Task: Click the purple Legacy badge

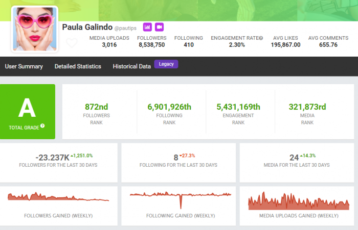Action: [x=166, y=64]
